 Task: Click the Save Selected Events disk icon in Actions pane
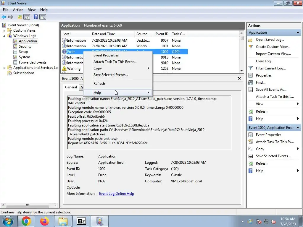pos(250,156)
